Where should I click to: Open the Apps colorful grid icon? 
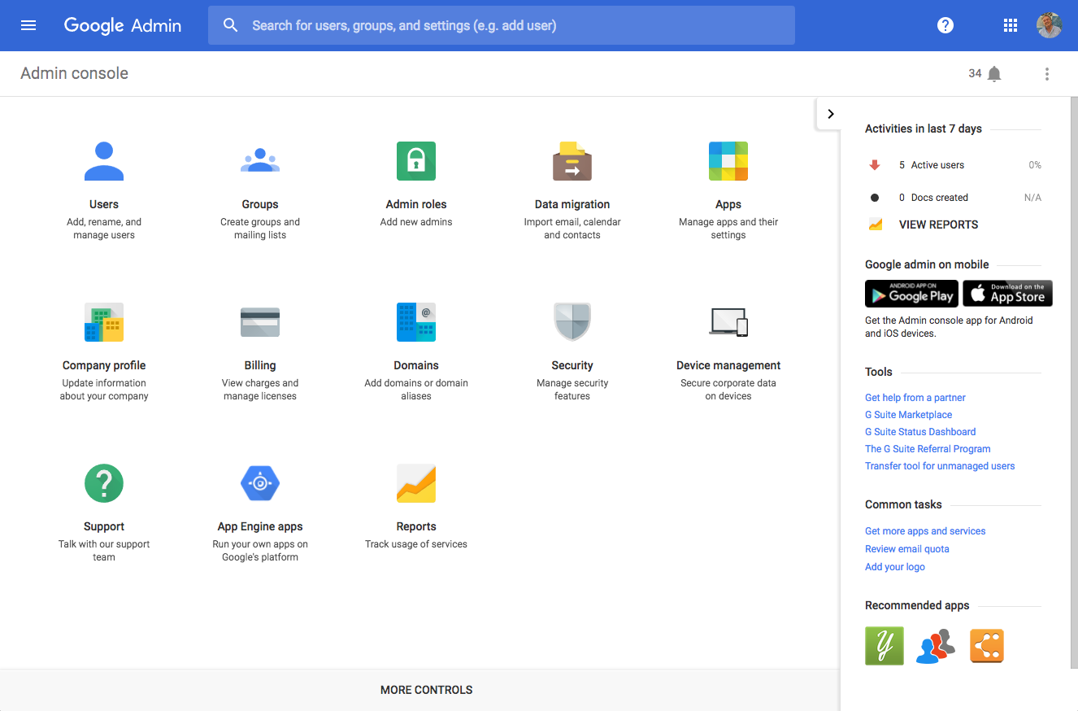728,161
